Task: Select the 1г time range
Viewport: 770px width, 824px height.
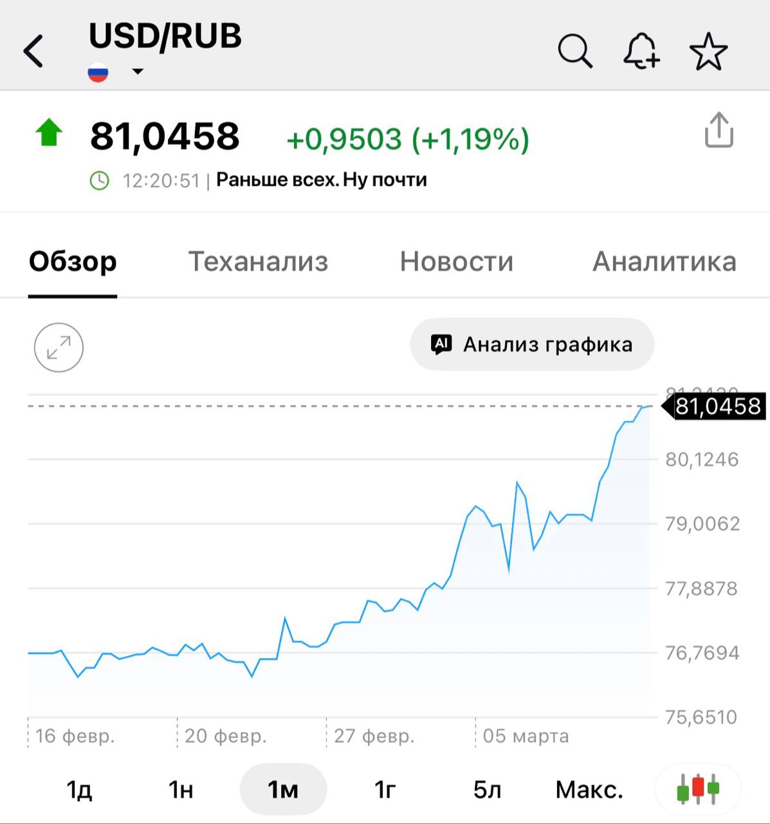Action: [385, 789]
